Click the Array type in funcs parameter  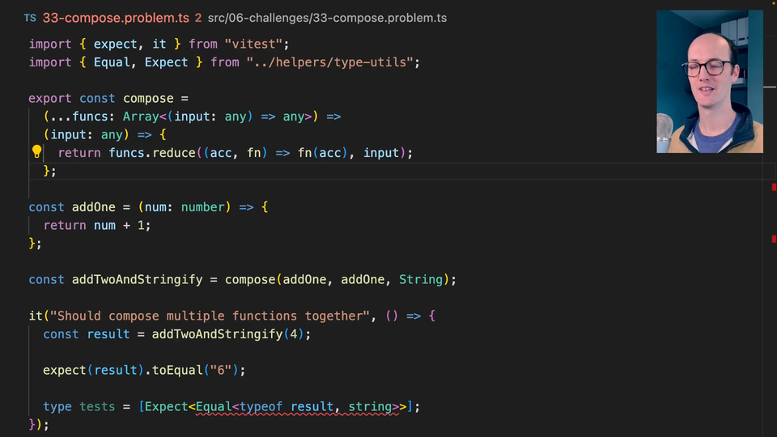tap(141, 117)
